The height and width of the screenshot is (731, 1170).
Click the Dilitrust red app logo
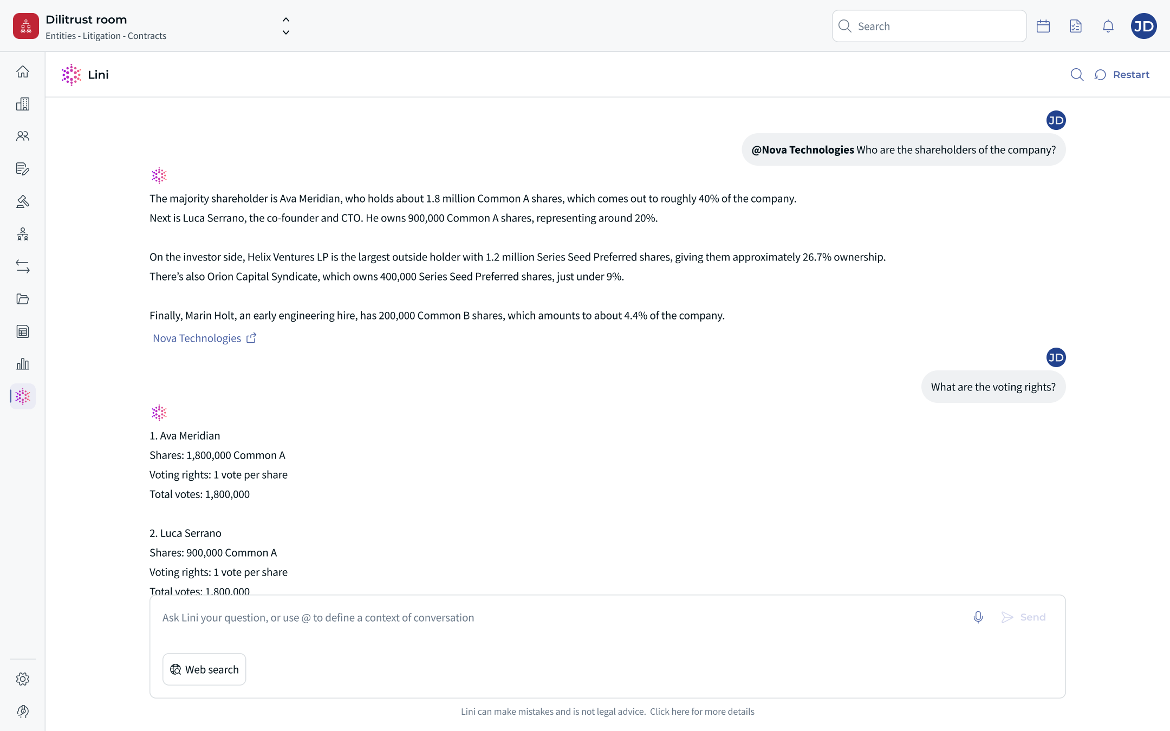26,26
